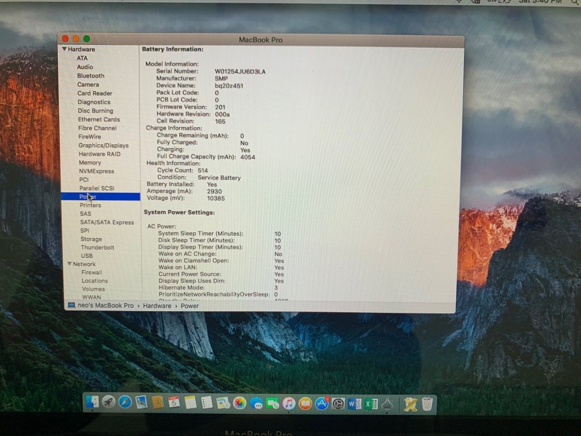Open Maps icon in Dock
The image size is (581, 436).
[223, 403]
